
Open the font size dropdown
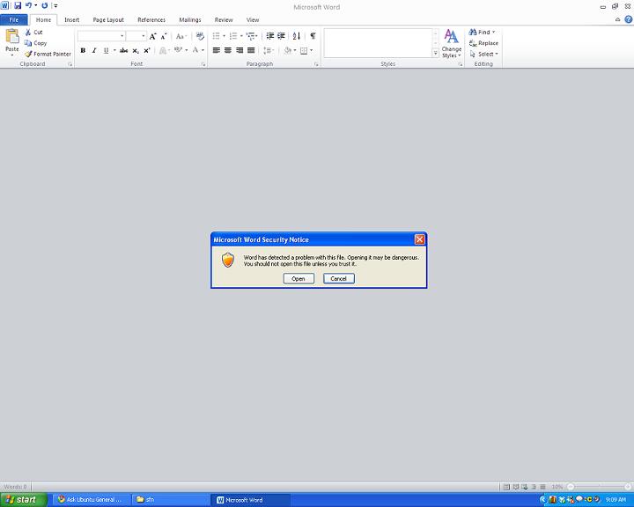click(x=144, y=36)
